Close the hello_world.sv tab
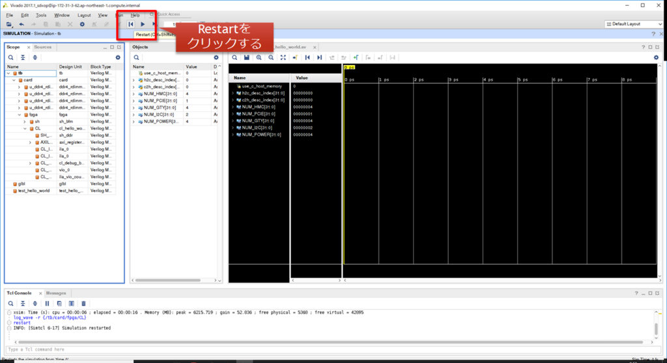 click(x=315, y=47)
